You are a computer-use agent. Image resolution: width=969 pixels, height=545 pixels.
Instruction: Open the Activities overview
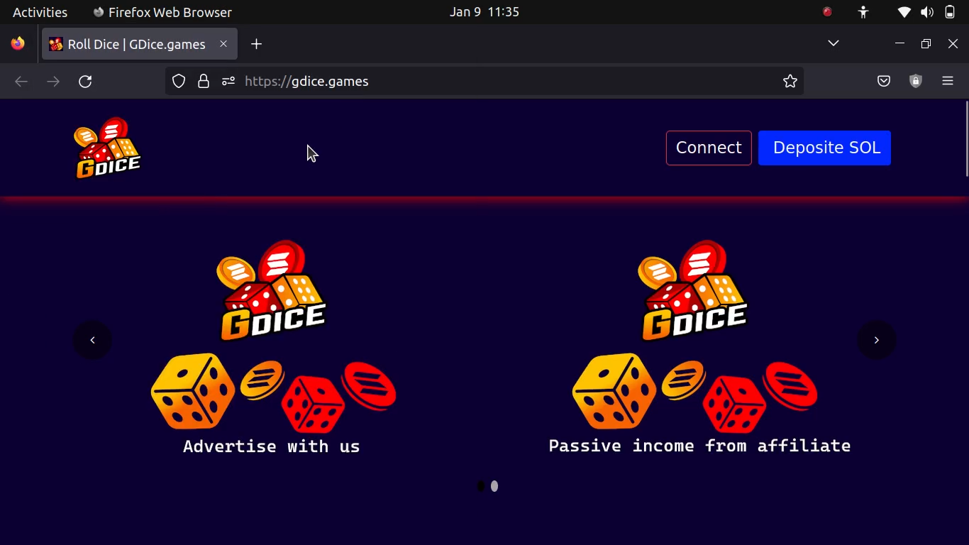click(x=40, y=12)
